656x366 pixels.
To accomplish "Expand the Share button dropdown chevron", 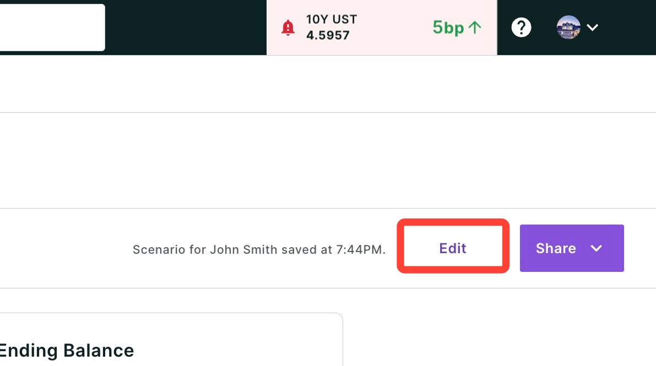I will 596,248.
